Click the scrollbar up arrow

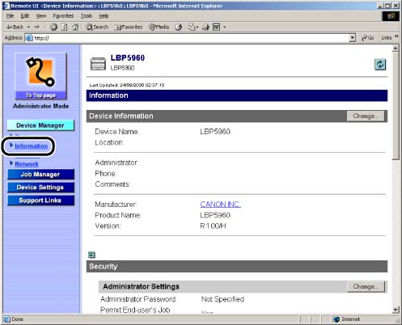point(396,49)
